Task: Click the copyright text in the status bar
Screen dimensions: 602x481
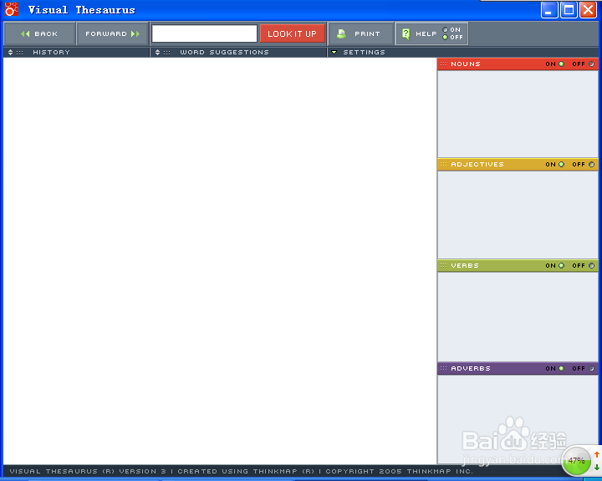Action: 400,471
